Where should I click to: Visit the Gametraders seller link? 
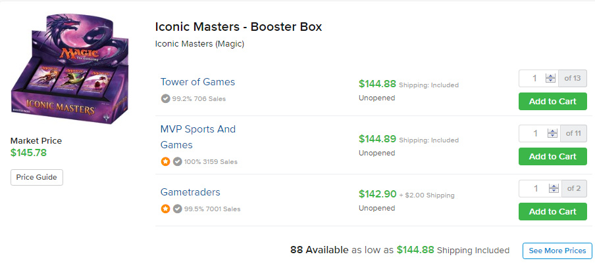[190, 192]
